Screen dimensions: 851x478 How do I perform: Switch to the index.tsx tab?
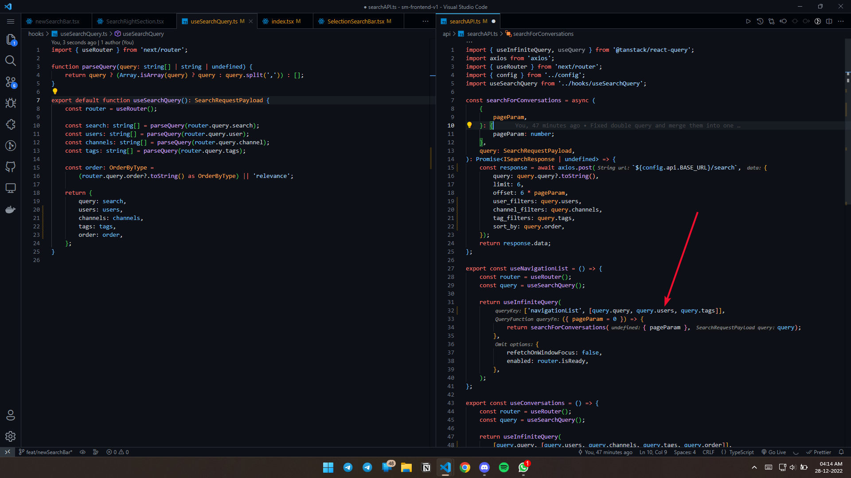(282, 21)
